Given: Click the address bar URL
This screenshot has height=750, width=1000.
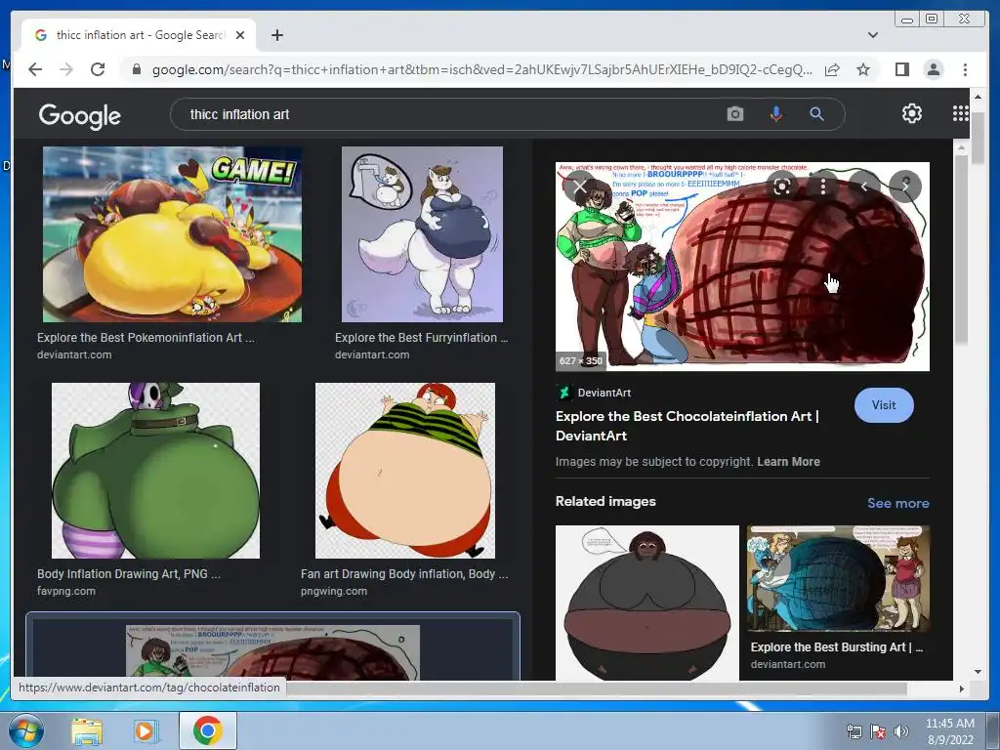Looking at the screenshot, I should tap(481, 69).
